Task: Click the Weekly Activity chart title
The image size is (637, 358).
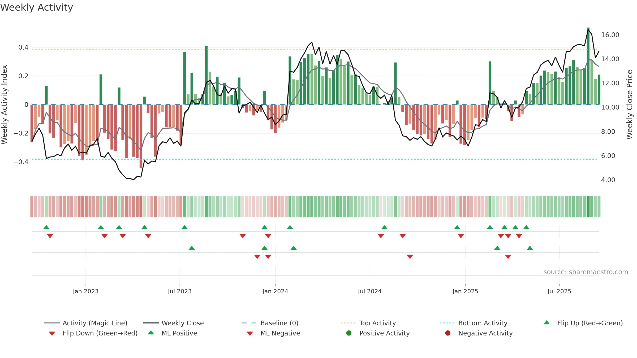Action: pos(37,7)
